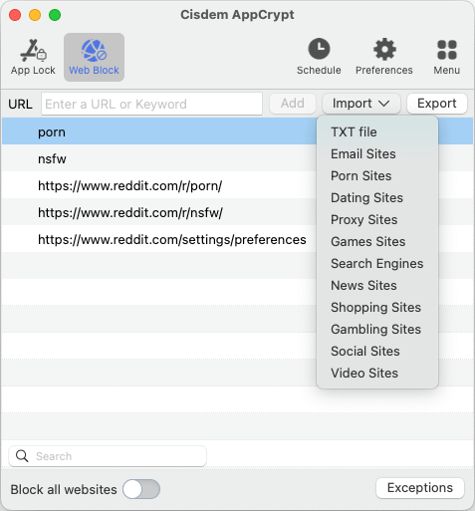Image resolution: width=475 pixels, height=511 pixels.
Task: Open the Exceptions button
Action: [420, 488]
